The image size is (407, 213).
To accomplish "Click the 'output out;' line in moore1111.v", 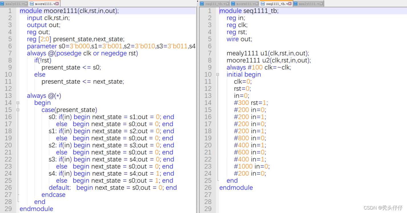I will pos(44,25).
